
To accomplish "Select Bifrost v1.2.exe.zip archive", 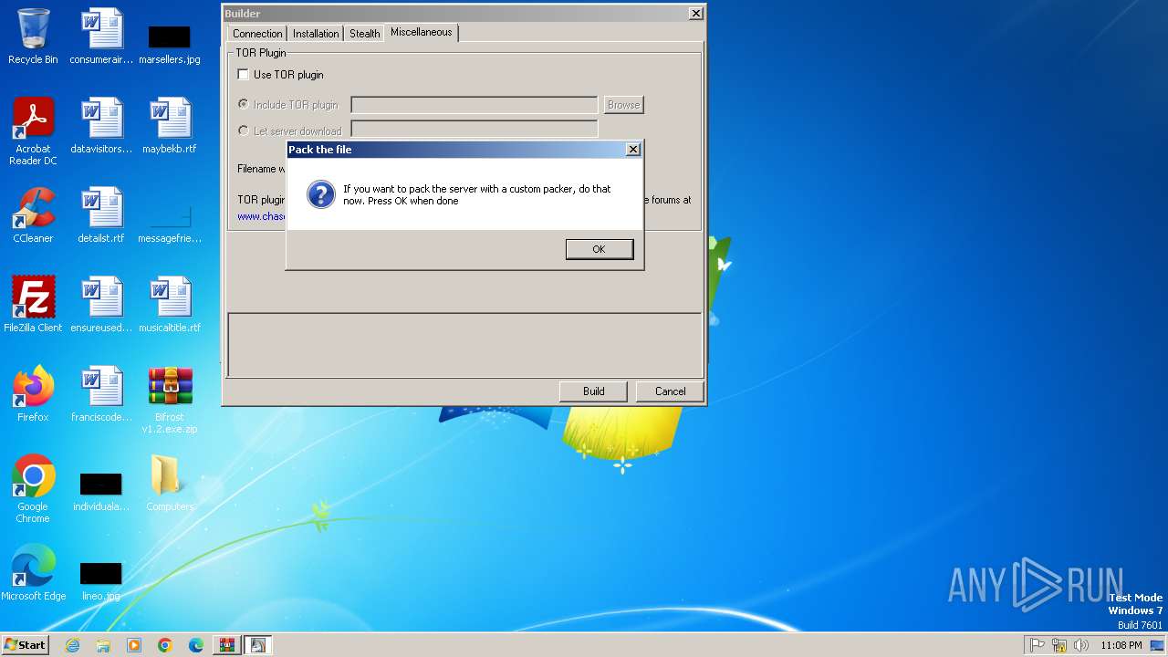I will pyautogui.click(x=170, y=400).
